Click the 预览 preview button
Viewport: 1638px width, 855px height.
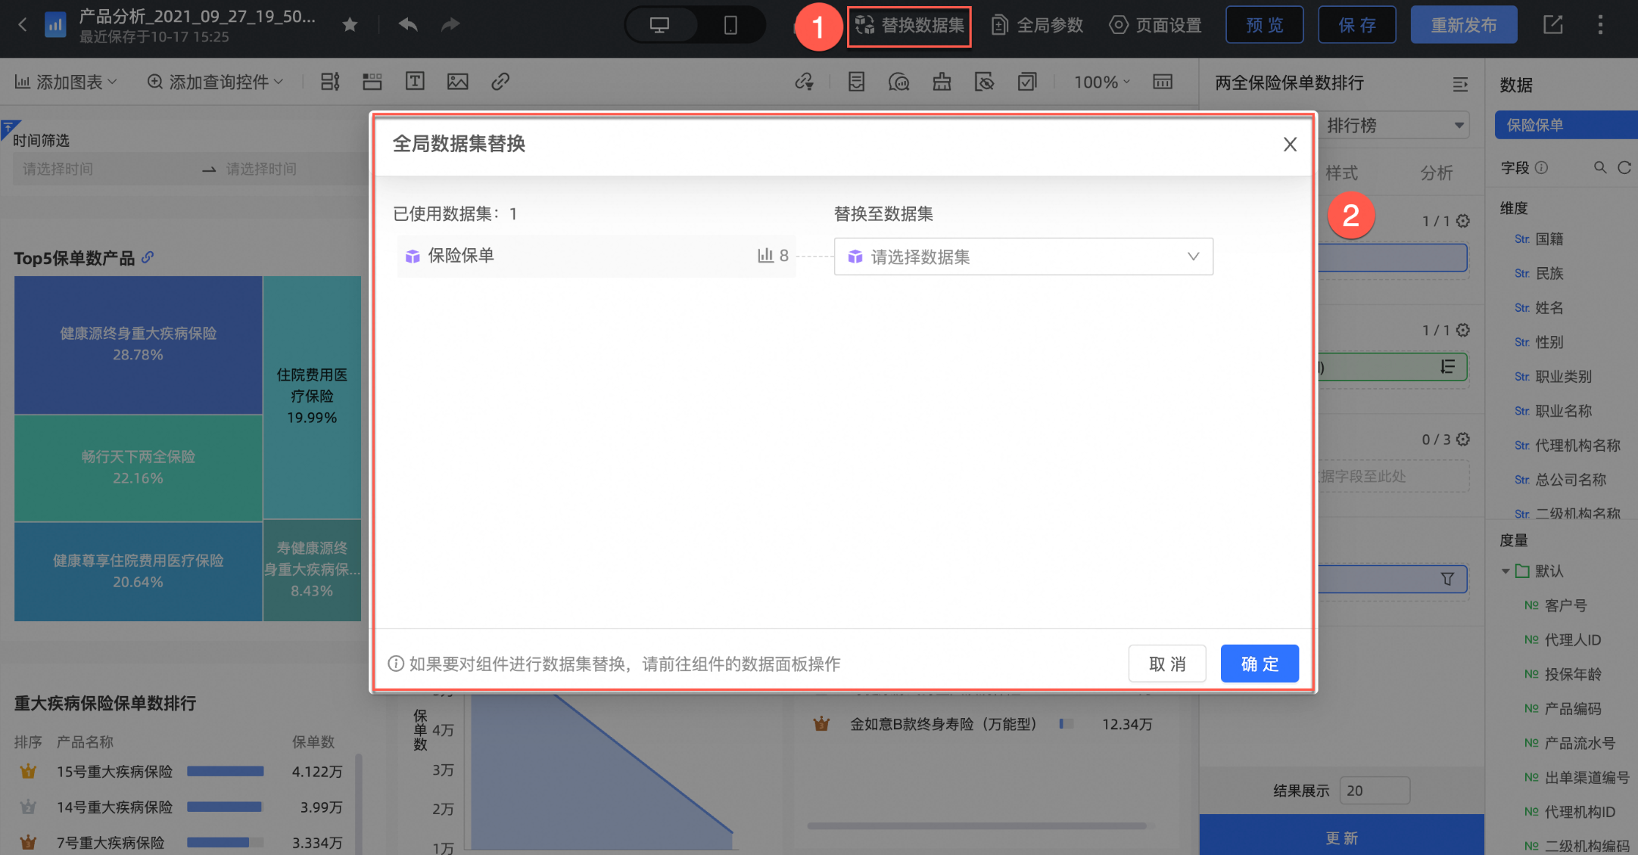coord(1265,25)
